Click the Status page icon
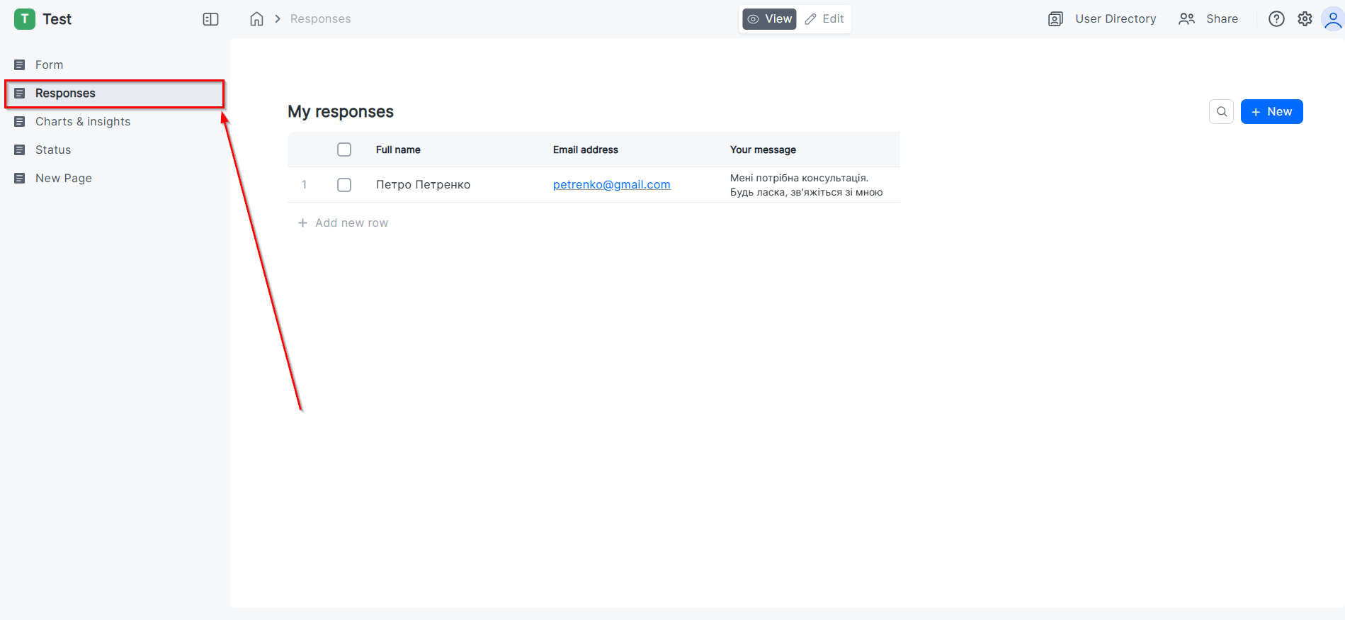 point(20,150)
